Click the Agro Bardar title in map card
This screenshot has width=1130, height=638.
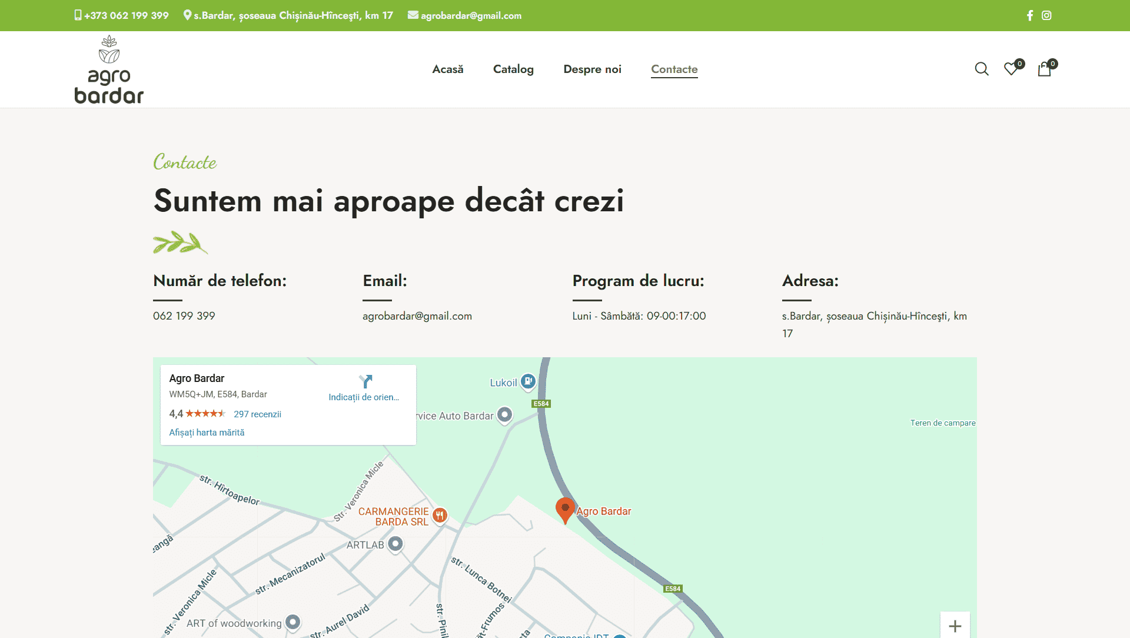[197, 378]
